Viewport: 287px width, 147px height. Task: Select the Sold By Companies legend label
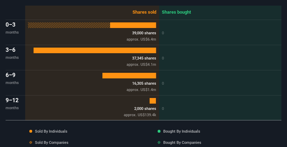52,142
